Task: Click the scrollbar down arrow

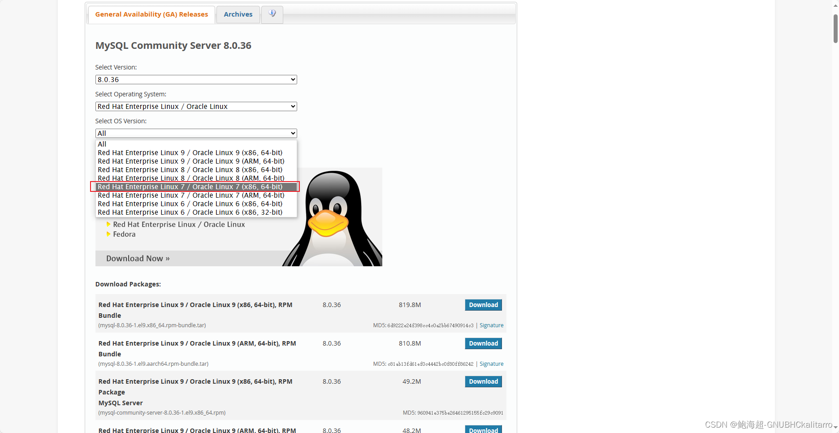Action: [835, 428]
